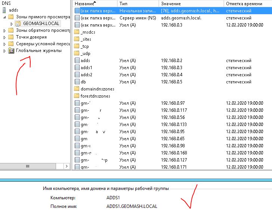Click the _msdcs folder icon
Screen dimensions: 272x212
[77, 32]
